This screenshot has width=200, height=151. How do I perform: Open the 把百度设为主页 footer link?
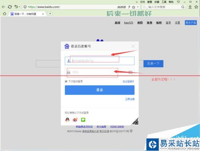pos(84,127)
